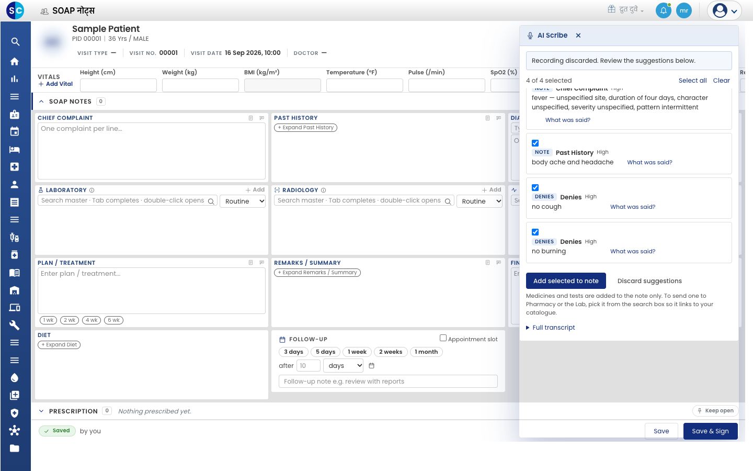Image resolution: width=753 pixels, height=471 pixels.
Task: Click the Clear link in AI Scribe
Action: tap(721, 81)
